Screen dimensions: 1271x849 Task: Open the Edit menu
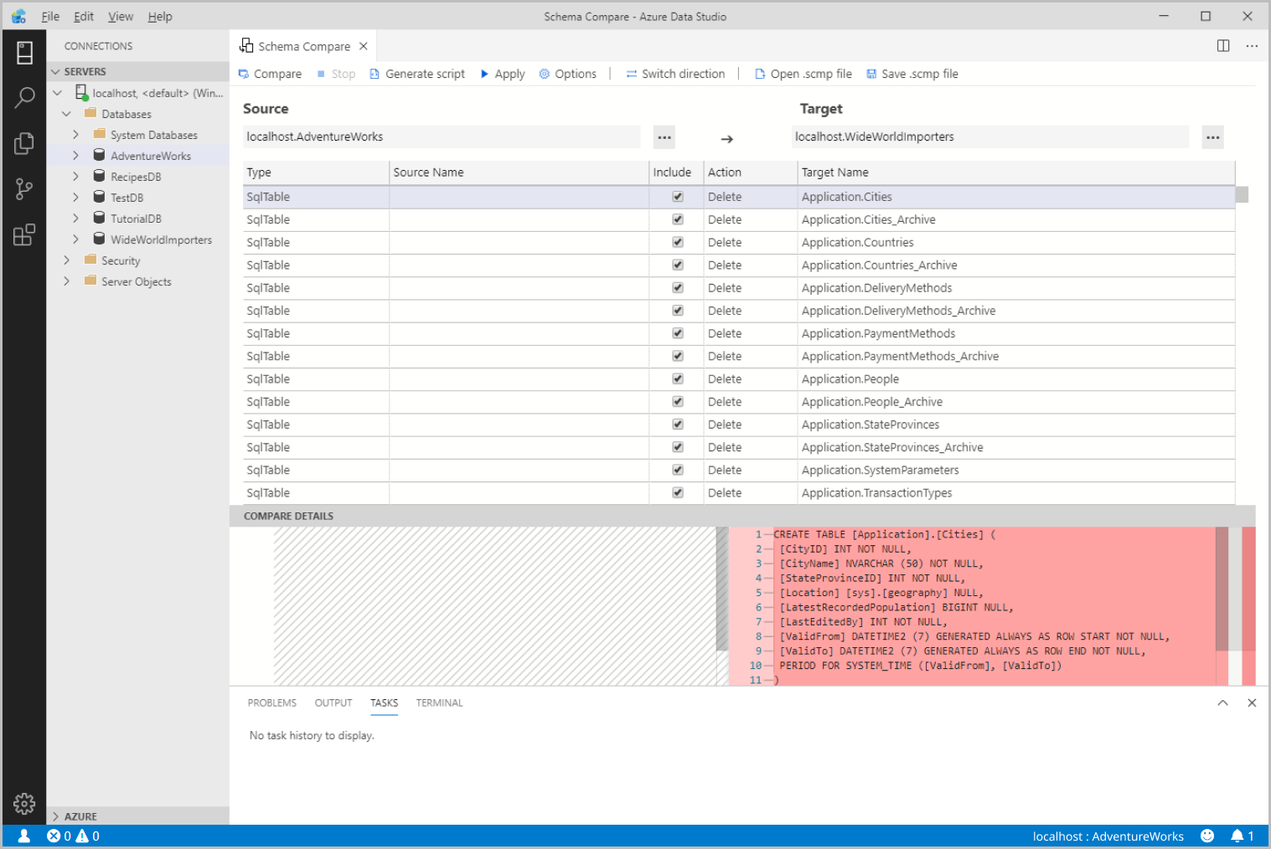tap(84, 17)
